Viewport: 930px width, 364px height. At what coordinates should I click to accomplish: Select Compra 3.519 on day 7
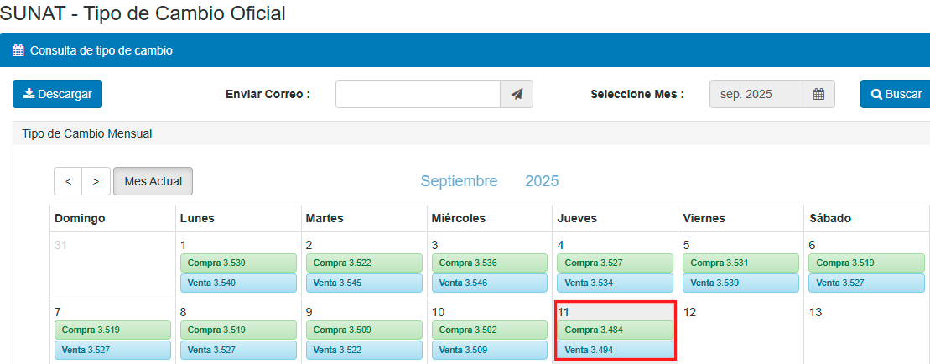click(112, 330)
